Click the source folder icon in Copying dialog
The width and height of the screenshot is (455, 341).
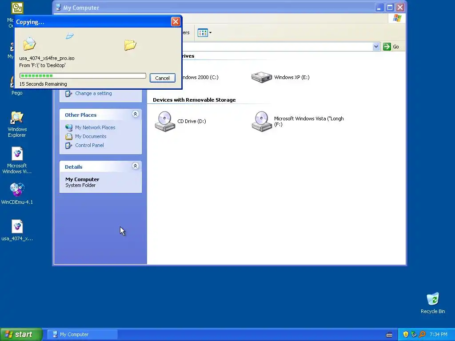[29, 44]
